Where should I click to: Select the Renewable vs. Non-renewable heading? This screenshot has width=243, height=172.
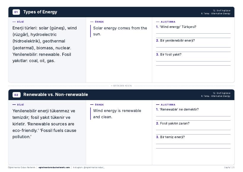point(56,94)
